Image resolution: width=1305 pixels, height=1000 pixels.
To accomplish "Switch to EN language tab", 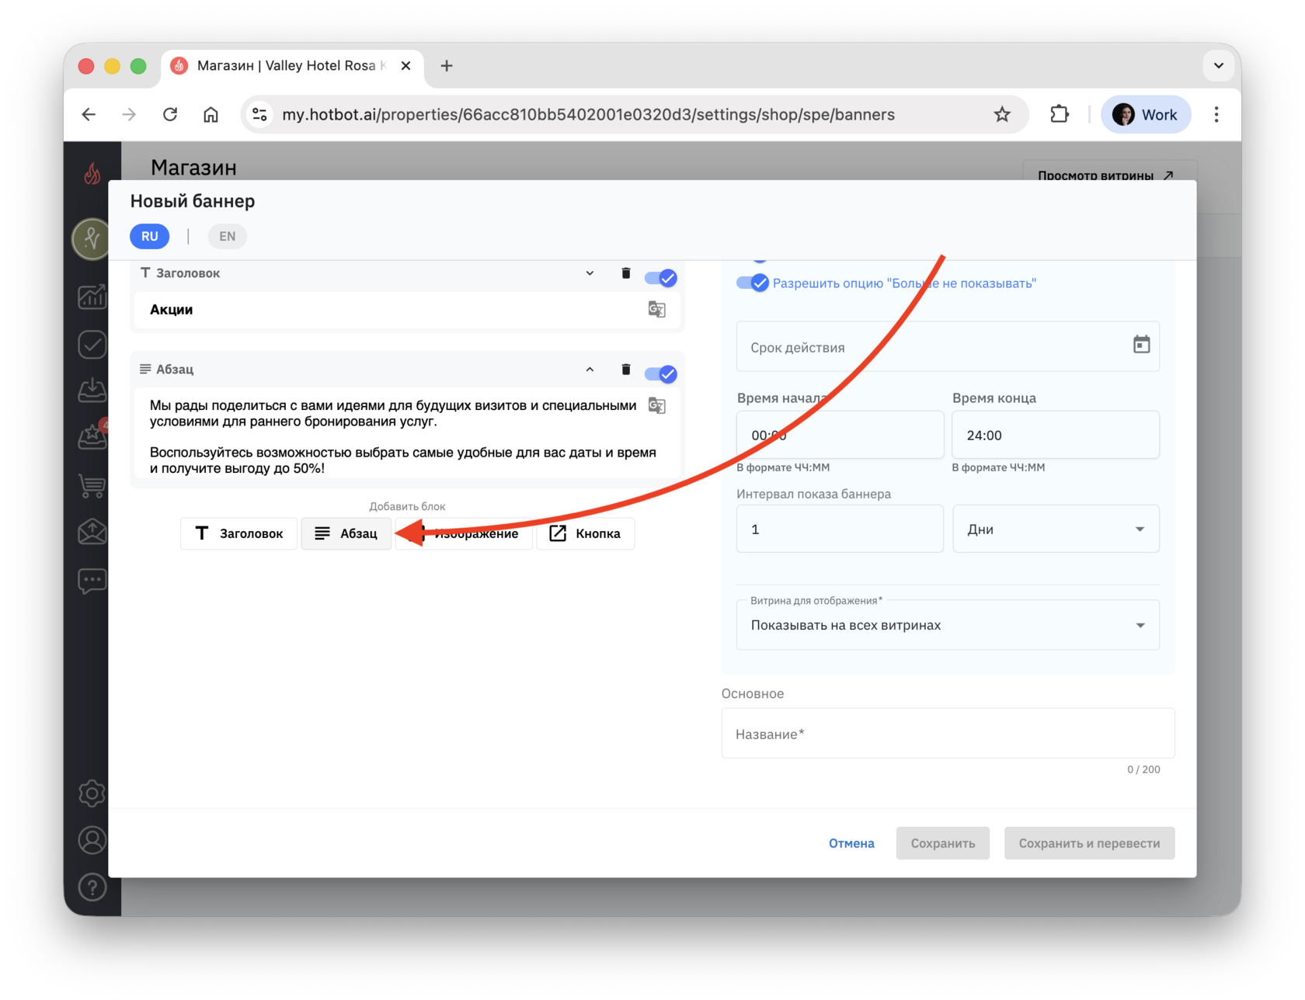I will click(227, 236).
